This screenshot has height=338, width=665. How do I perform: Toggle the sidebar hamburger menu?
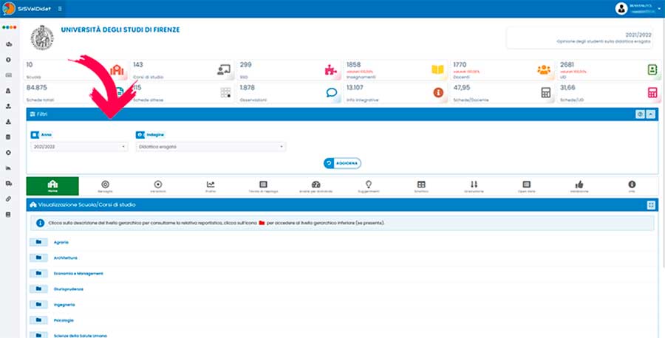(x=60, y=9)
